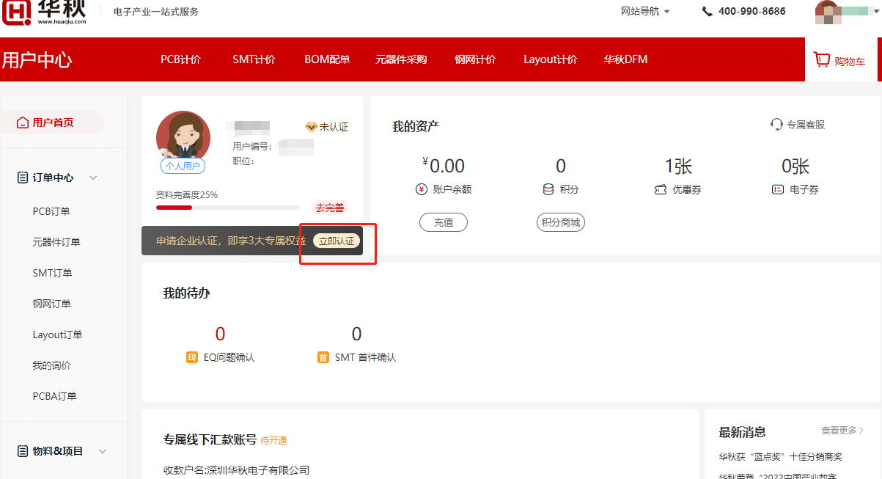Click the shopping cart icon

click(822, 60)
